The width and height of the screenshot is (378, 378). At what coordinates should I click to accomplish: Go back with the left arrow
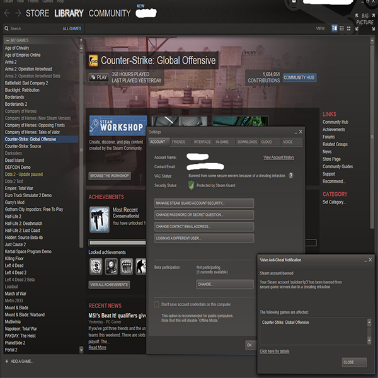tap(7, 13)
